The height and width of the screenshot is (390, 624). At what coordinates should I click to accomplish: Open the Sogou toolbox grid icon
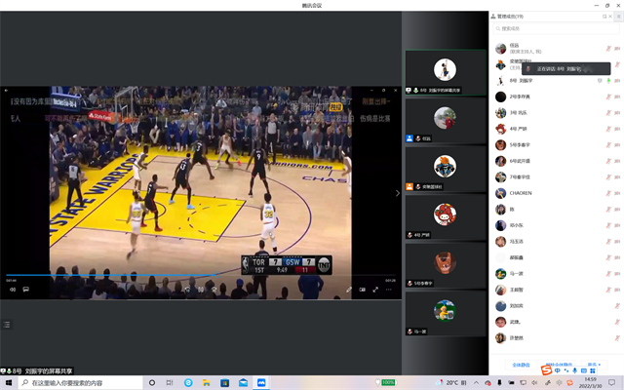(593, 370)
